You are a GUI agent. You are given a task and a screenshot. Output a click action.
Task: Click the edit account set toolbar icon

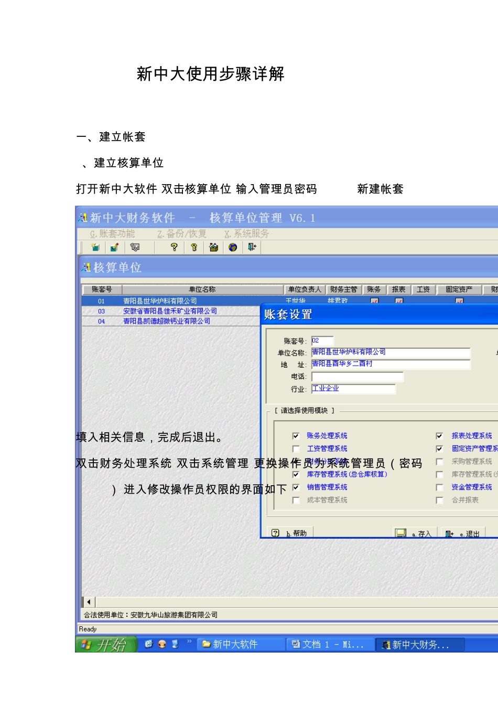coord(114,247)
